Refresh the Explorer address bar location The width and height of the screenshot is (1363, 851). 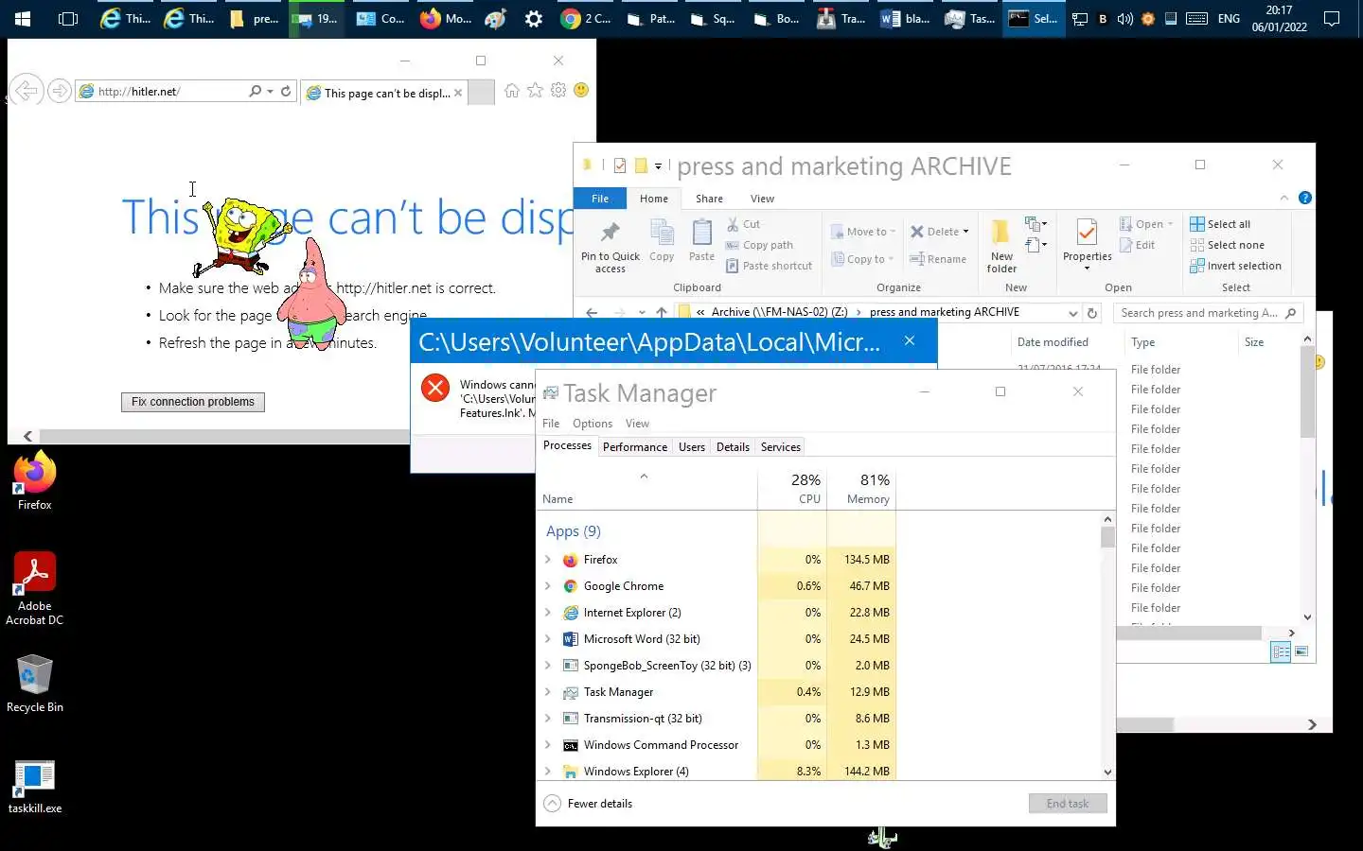click(1092, 313)
